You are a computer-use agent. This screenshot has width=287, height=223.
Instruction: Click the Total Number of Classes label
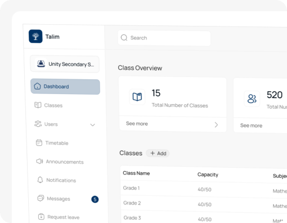click(x=180, y=105)
